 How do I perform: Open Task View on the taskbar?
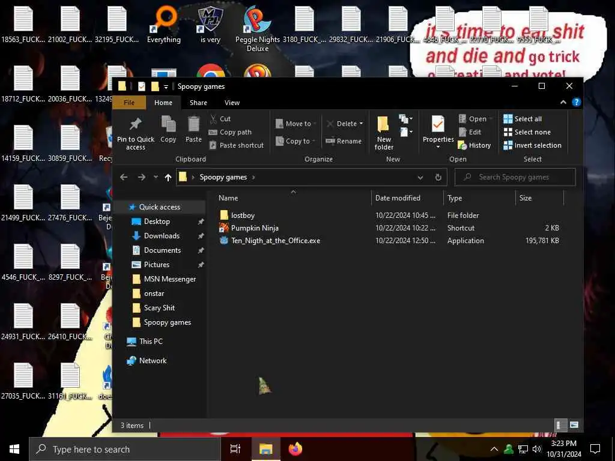pyautogui.click(x=235, y=449)
